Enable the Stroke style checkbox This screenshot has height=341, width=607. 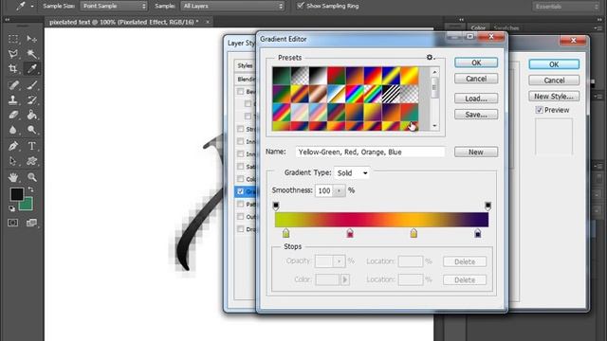pos(240,129)
